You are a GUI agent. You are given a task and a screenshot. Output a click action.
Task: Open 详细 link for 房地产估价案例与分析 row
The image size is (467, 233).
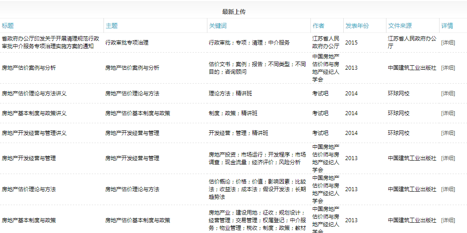tap(448, 67)
